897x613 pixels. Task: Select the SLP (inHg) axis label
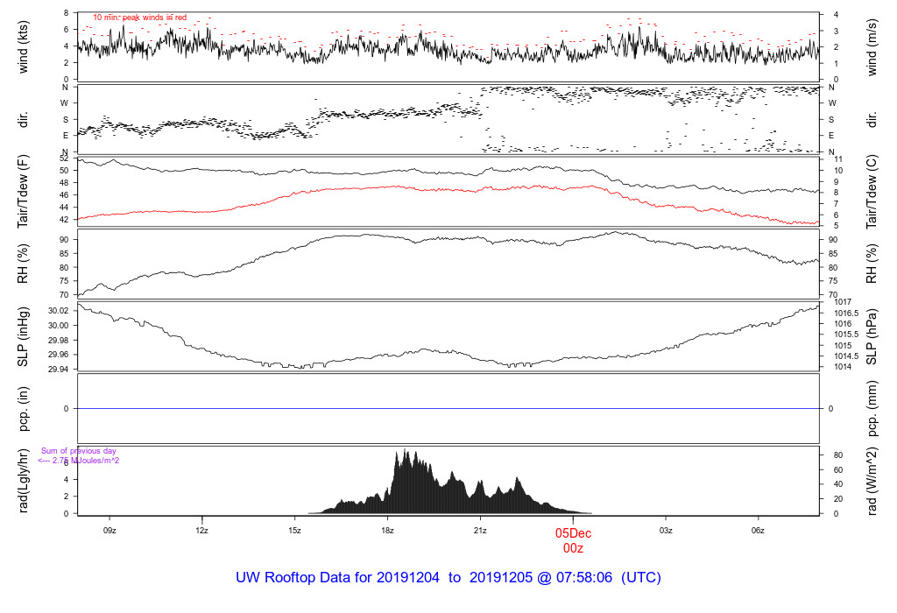24,337
